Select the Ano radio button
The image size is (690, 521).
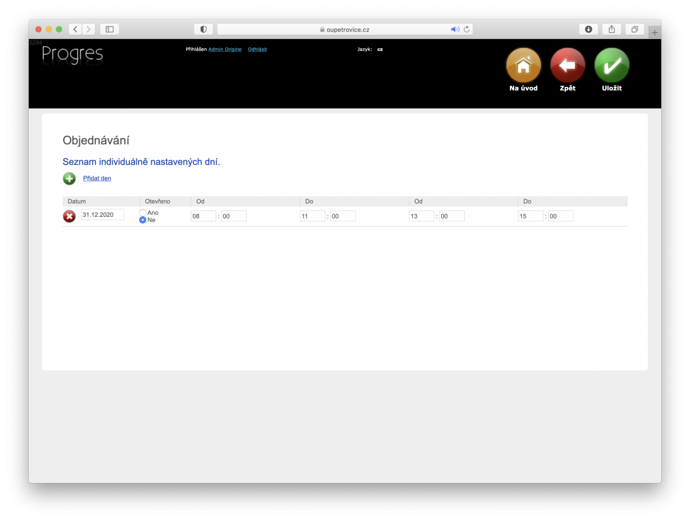pyautogui.click(x=142, y=212)
